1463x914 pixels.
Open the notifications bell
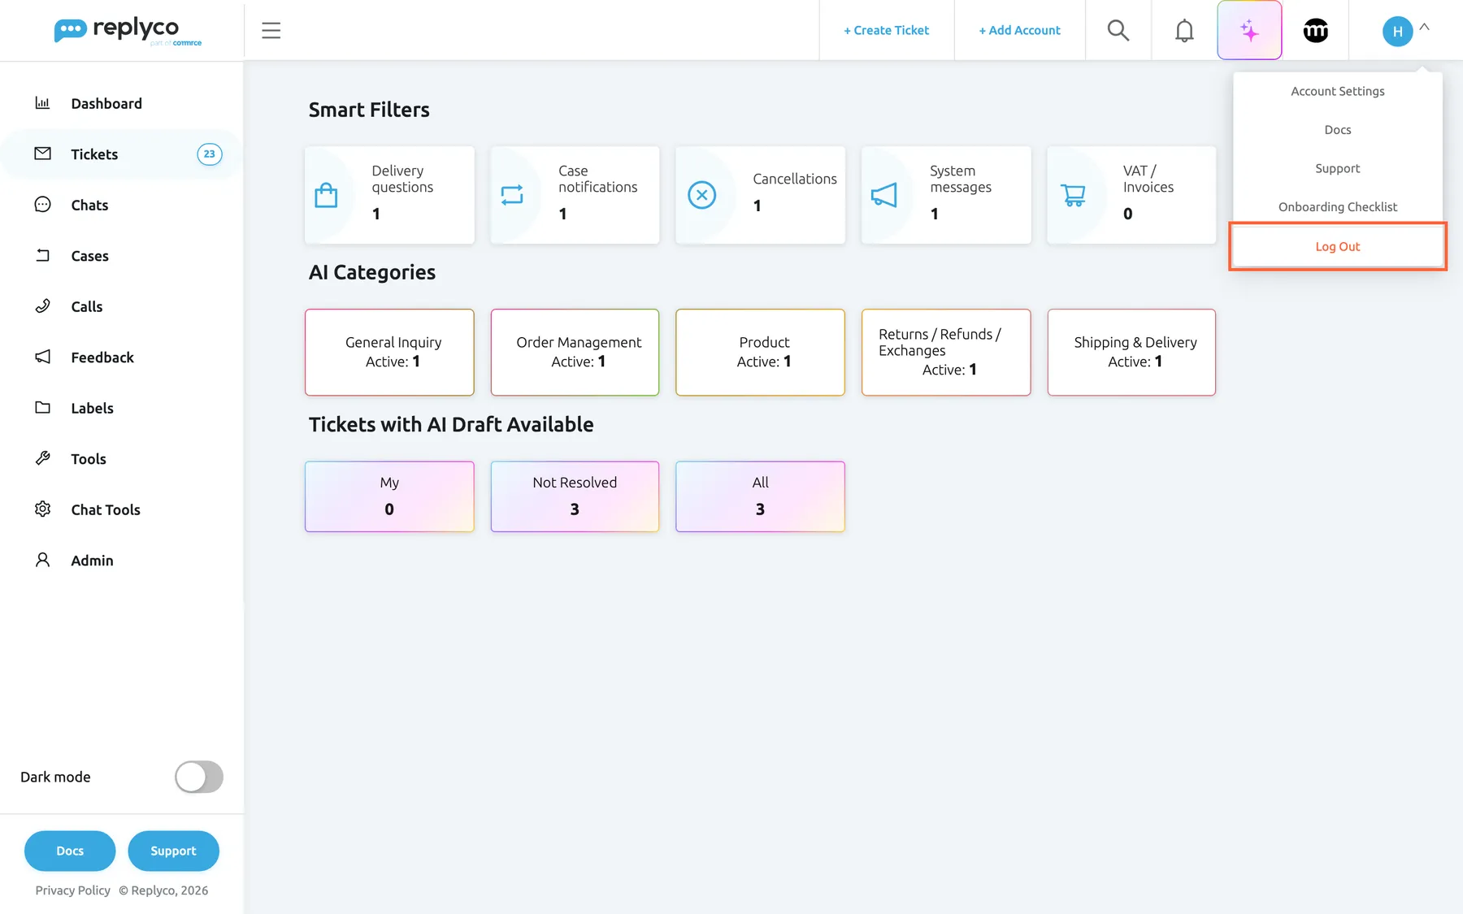pyautogui.click(x=1184, y=31)
